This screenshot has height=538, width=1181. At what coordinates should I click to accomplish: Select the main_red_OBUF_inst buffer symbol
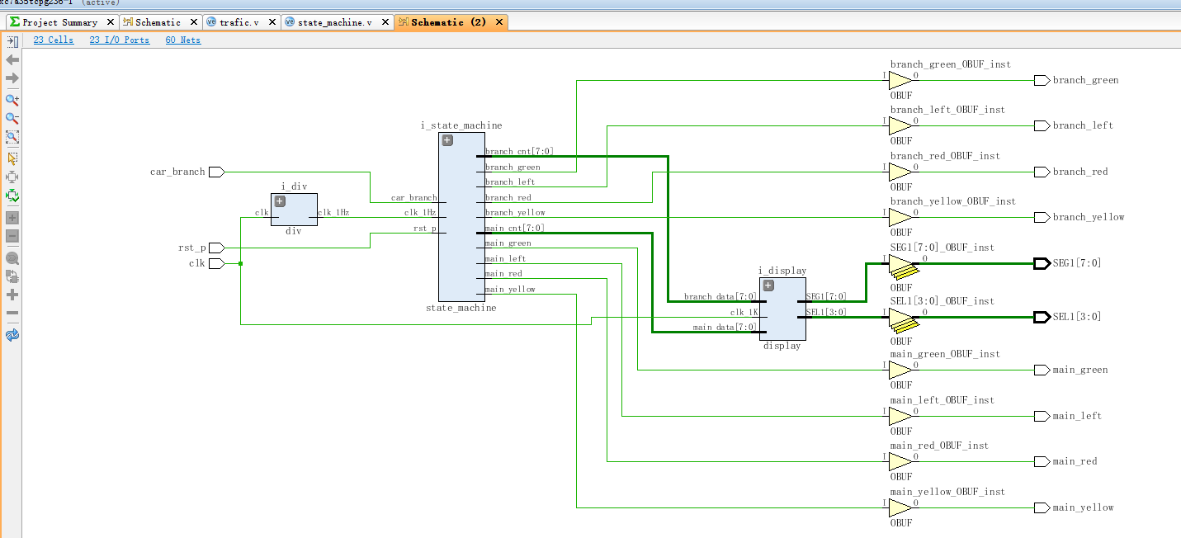tap(900, 461)
